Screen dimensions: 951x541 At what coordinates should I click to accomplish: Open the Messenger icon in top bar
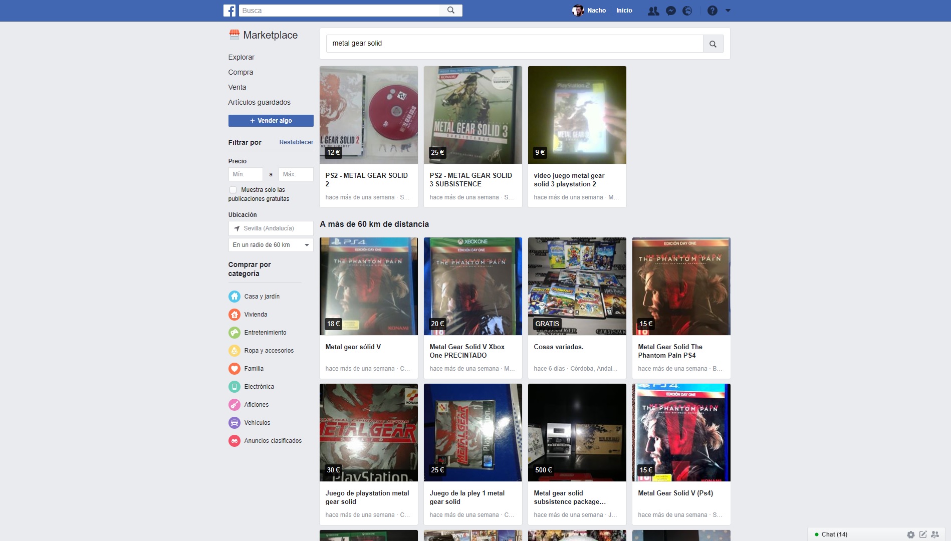[x=671, y=11]
